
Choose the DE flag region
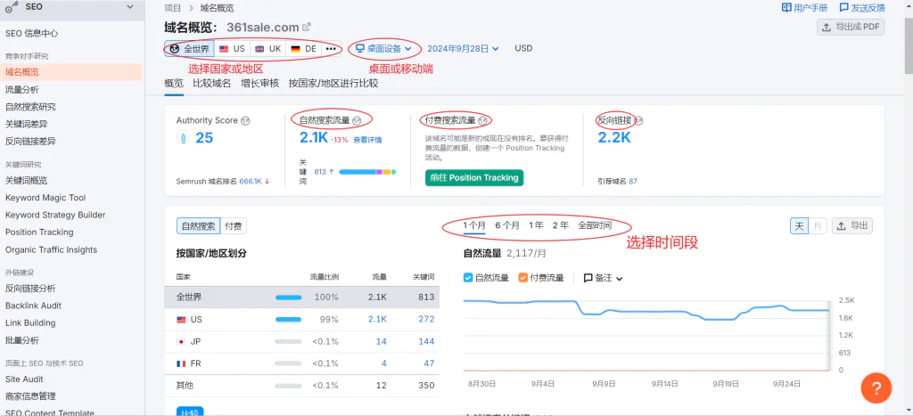click(x=303, y=49)
